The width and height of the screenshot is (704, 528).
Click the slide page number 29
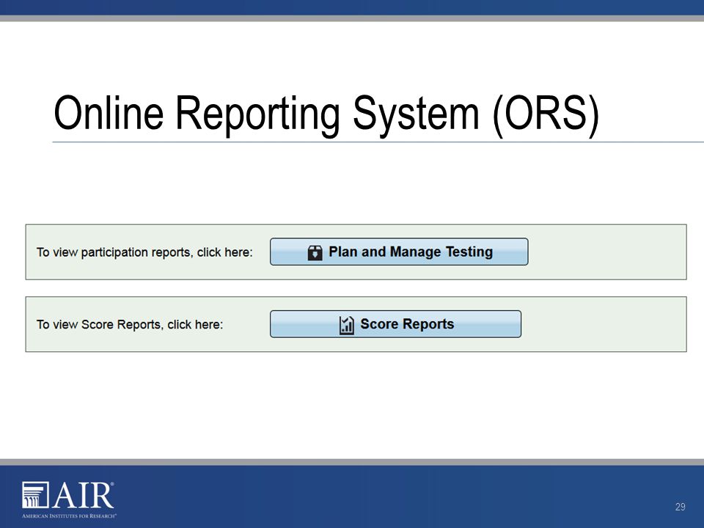pyautogui.click(x=681, y=507)
